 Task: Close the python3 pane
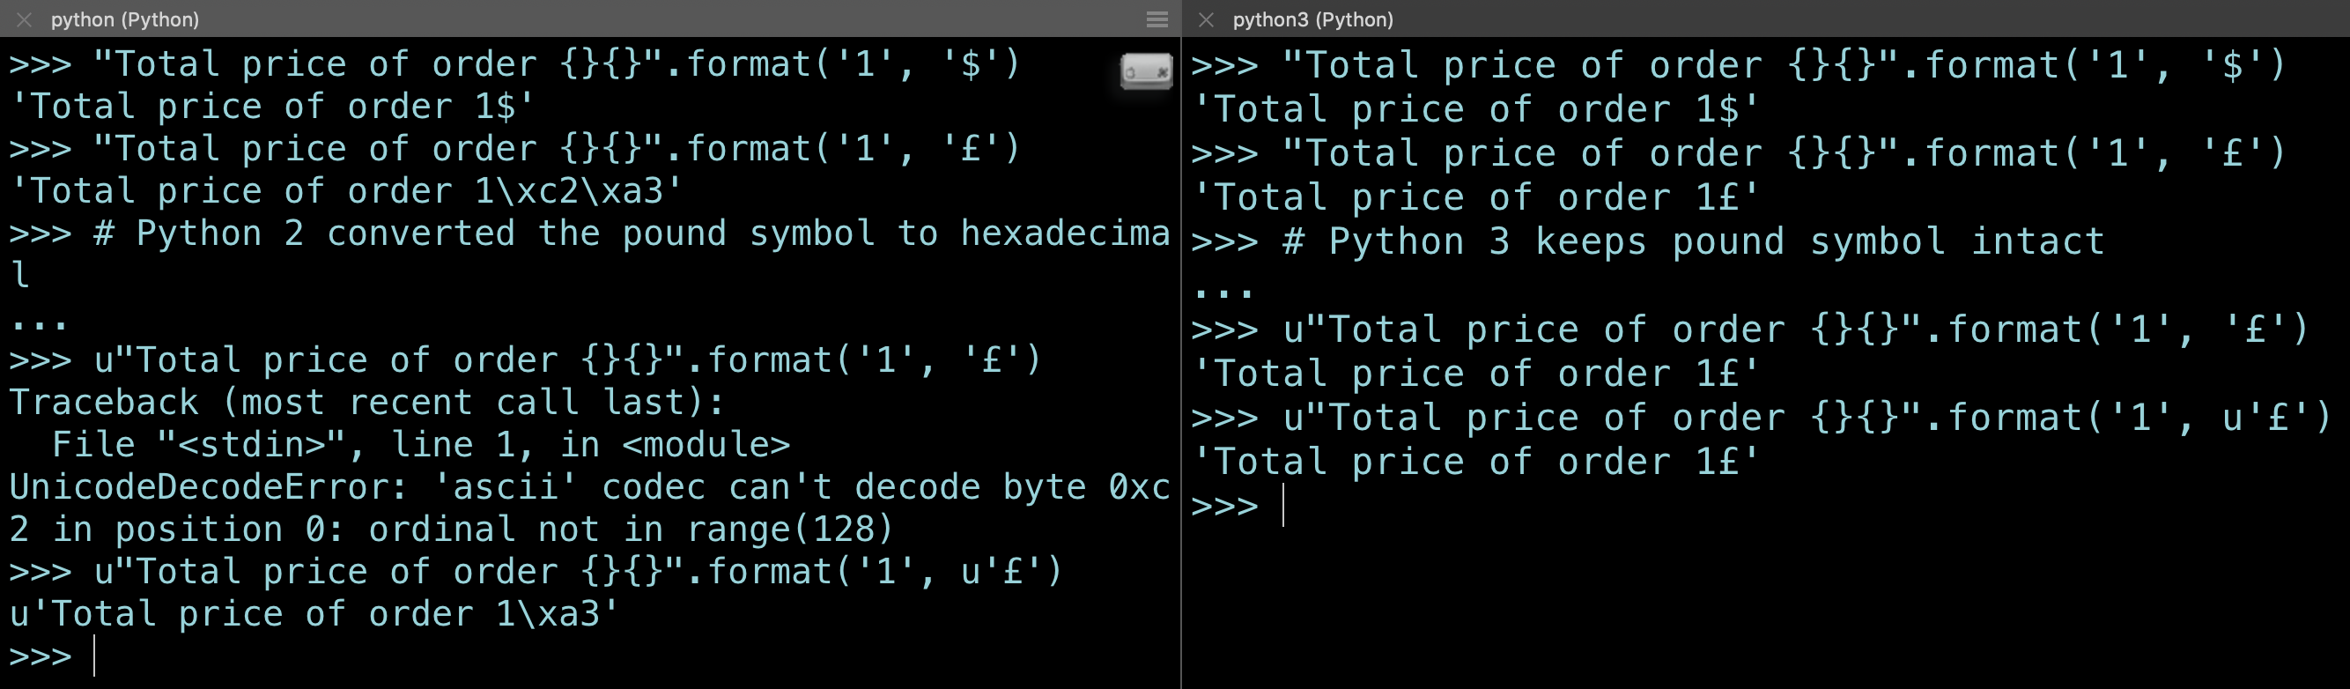coord(1206,19)
